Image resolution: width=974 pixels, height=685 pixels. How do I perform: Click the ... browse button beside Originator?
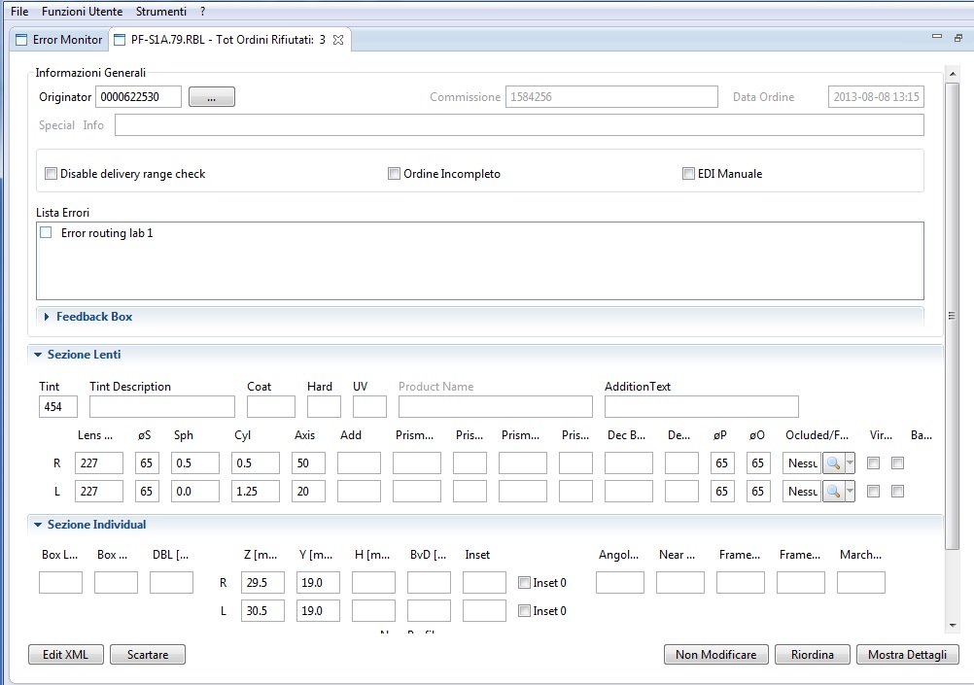212,97
